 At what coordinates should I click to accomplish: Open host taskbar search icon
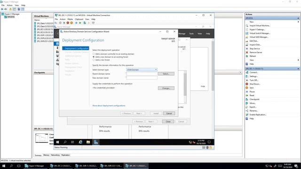[11, 166]
